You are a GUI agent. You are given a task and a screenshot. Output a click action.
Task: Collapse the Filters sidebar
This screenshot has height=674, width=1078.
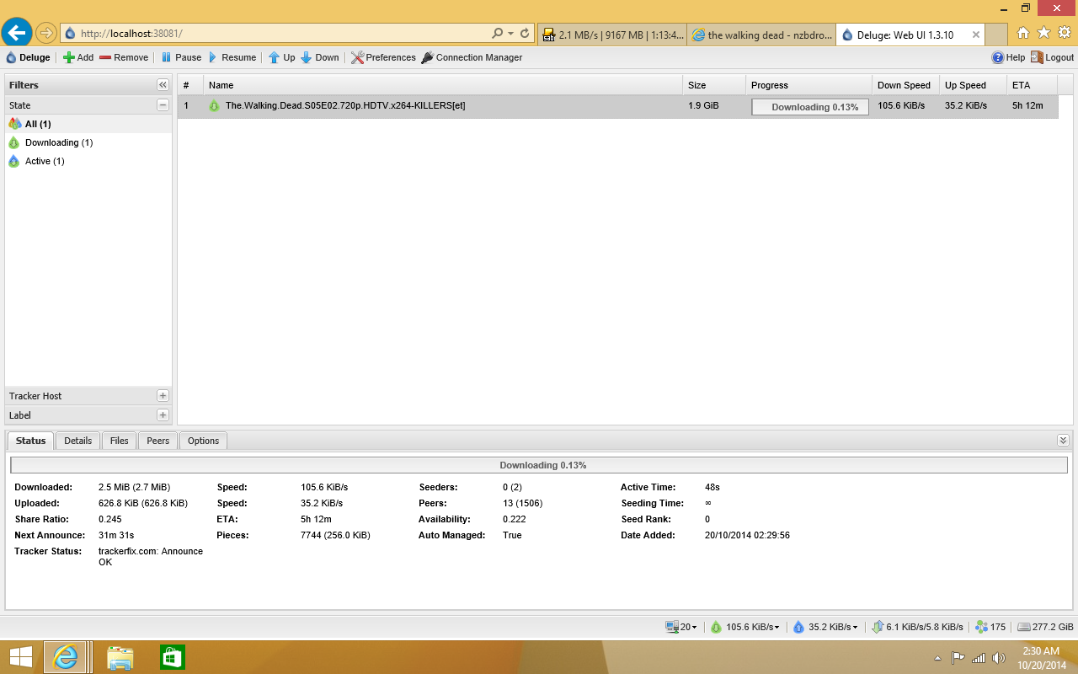tap(163, 85)
